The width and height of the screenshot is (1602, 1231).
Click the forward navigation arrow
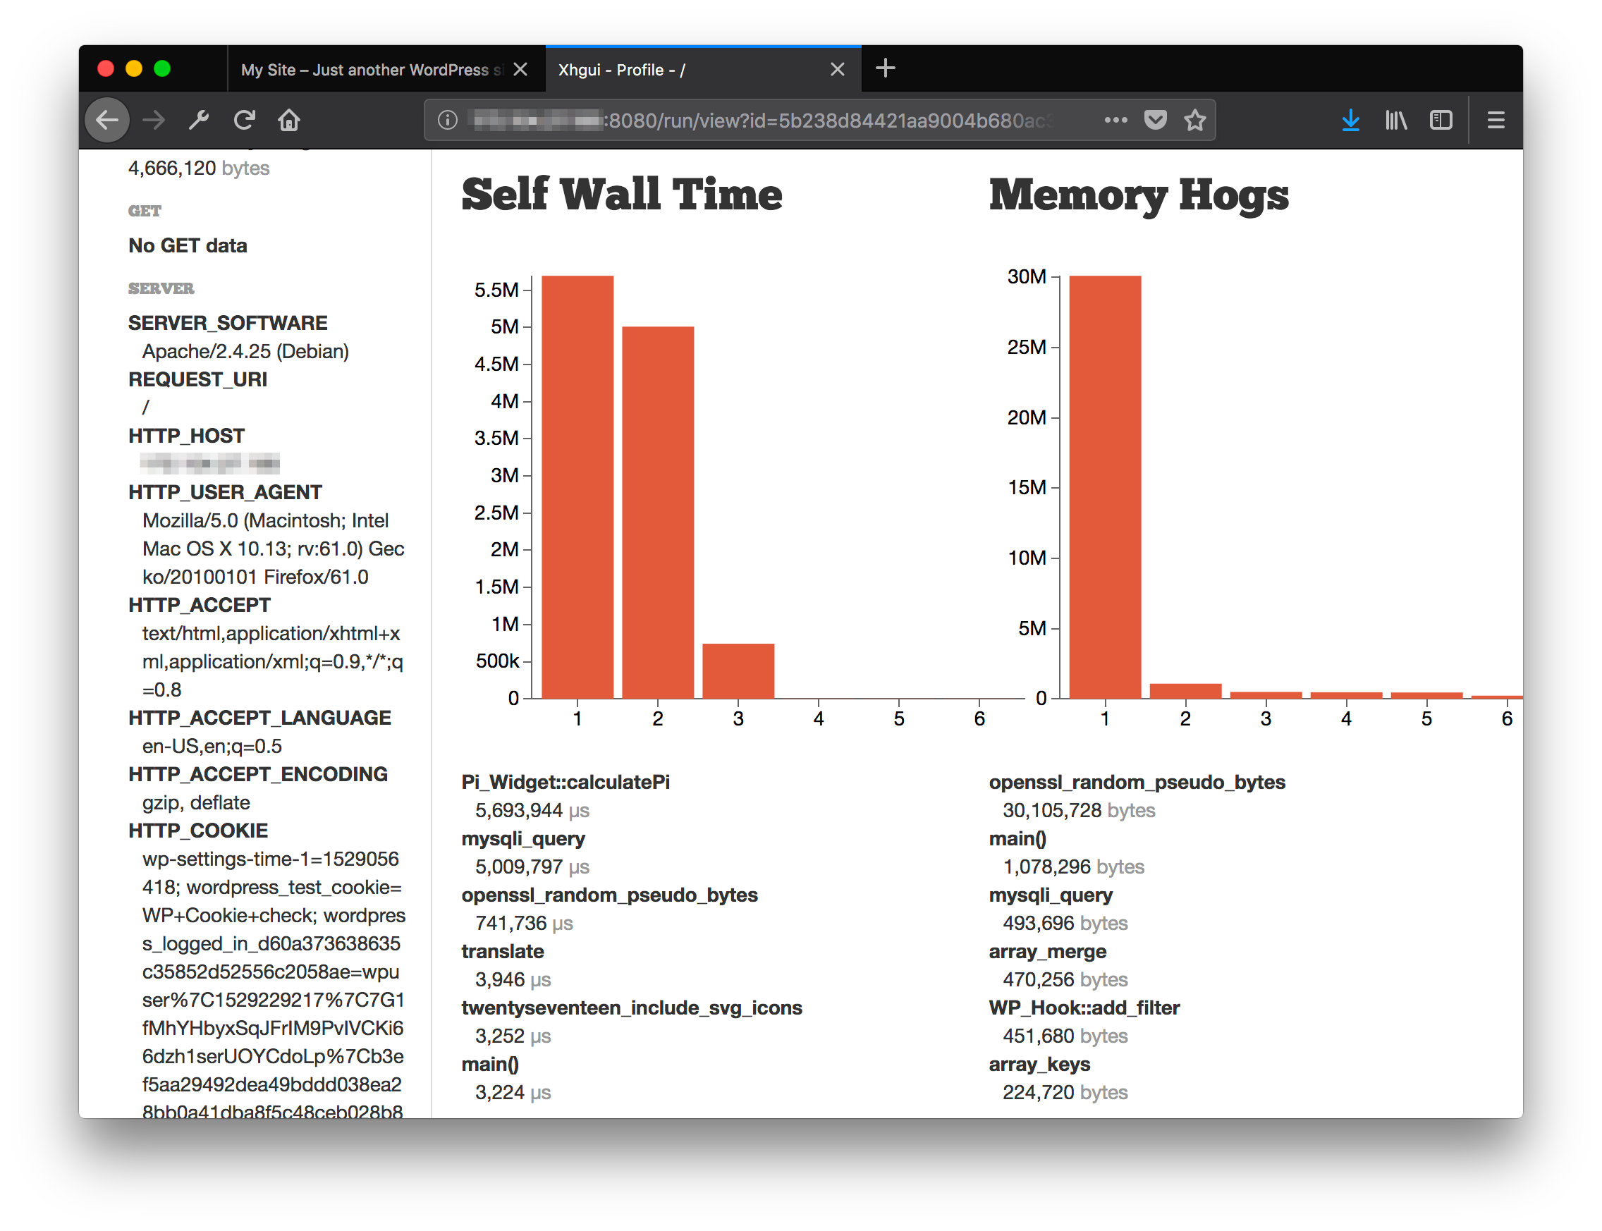pos(153,119)
